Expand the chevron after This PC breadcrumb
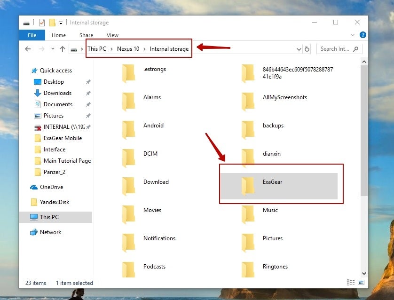This screenshot has height=300, width=394. pos(111,49)
